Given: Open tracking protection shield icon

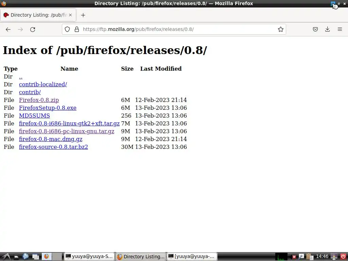Looking at the screenshot, I should click(67, 29).
